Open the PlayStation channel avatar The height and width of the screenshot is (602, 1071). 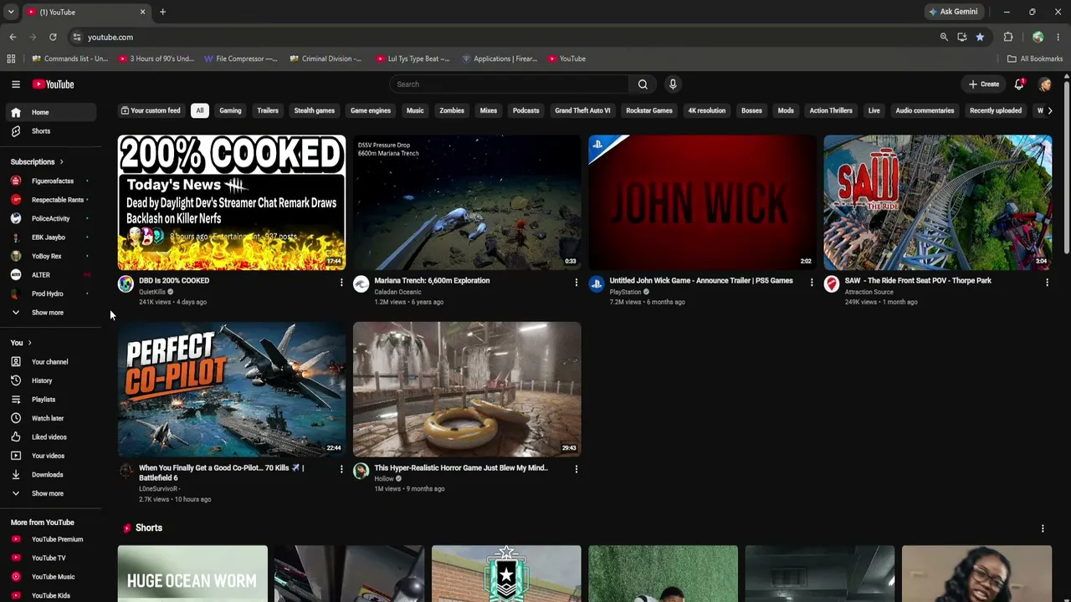[x=597, y=284]
